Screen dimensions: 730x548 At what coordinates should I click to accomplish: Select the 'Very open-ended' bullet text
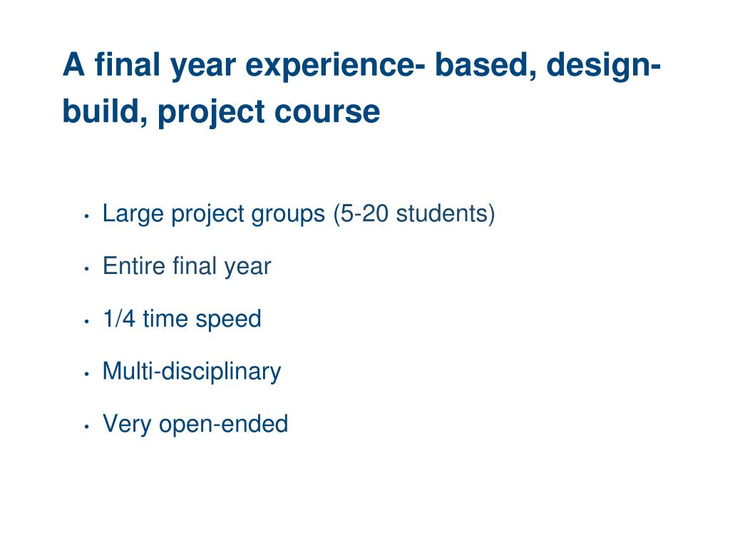click(195, 424)
